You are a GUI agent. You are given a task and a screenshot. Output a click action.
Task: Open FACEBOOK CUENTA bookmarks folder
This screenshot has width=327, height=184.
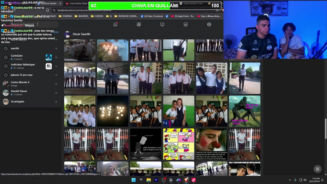pyautogui.click(x=126, y=16)
